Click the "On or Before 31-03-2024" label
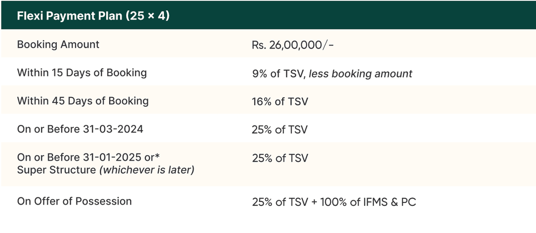This screenshot has width=536, height=233. coord(80,129)
